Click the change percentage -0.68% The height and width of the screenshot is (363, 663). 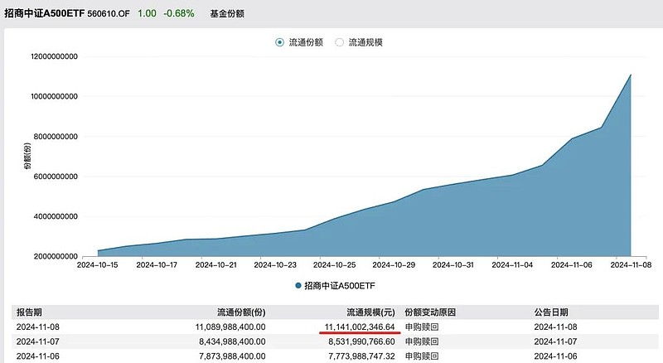point(179,13)
